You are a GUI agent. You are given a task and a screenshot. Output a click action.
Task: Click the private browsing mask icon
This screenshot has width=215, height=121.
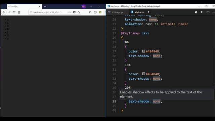pos(84,6)
